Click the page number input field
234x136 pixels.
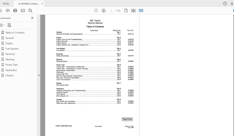[111, 11]
